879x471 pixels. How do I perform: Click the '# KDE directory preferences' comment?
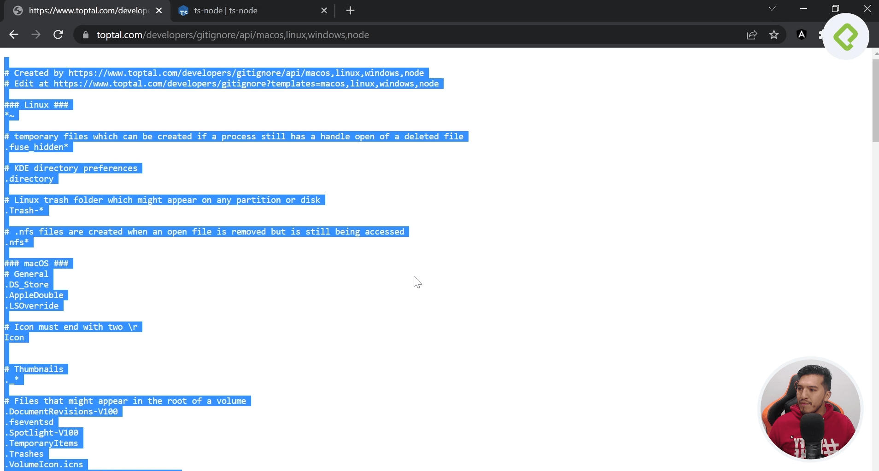(71, 168)
